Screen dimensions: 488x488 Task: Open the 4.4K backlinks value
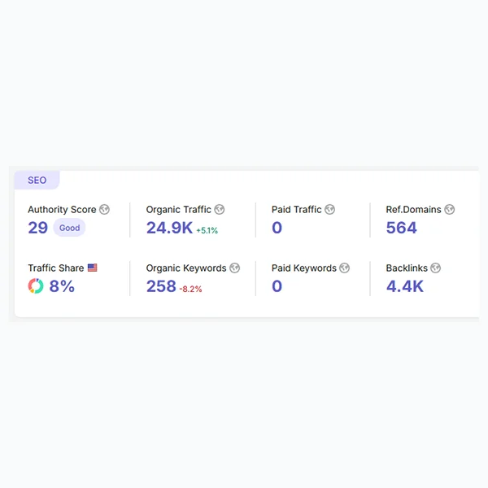[405, 286]
